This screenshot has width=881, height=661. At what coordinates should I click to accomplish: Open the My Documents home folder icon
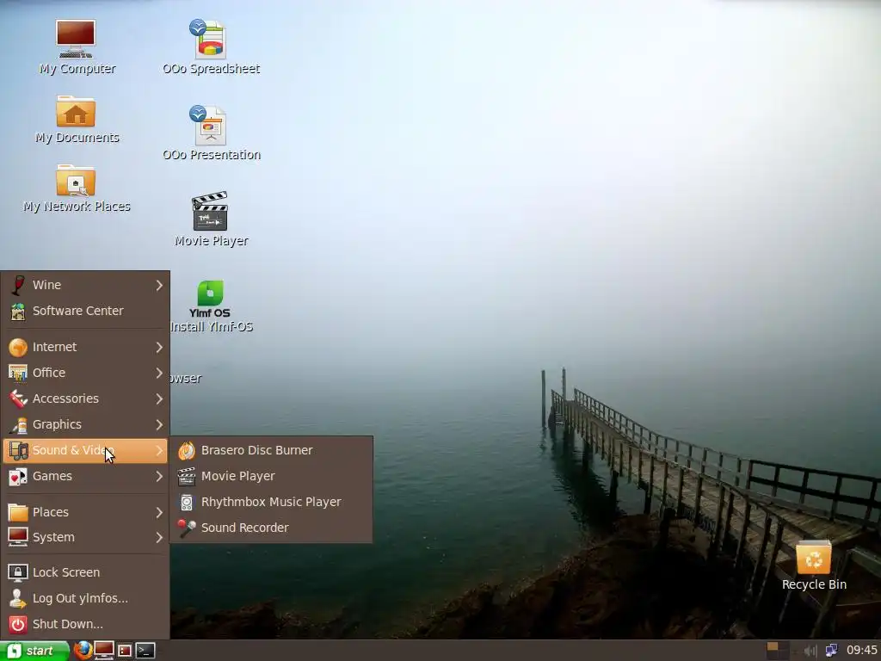76,111
